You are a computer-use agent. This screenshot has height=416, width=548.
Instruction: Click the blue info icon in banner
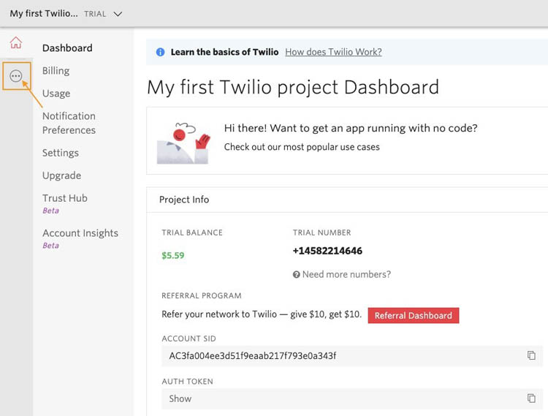click(x=161, y=52)
